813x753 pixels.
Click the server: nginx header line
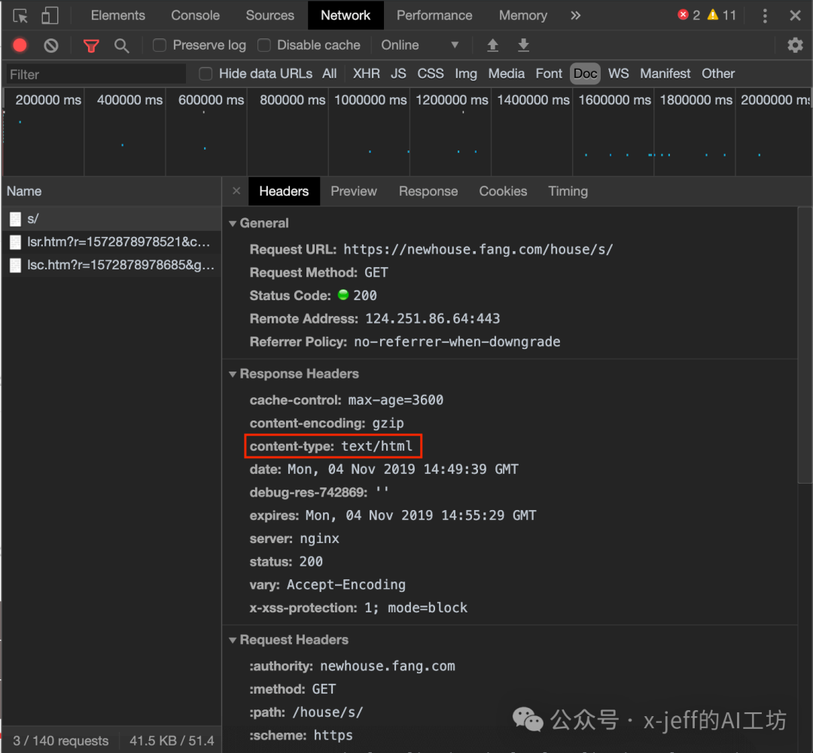point(294,539)
